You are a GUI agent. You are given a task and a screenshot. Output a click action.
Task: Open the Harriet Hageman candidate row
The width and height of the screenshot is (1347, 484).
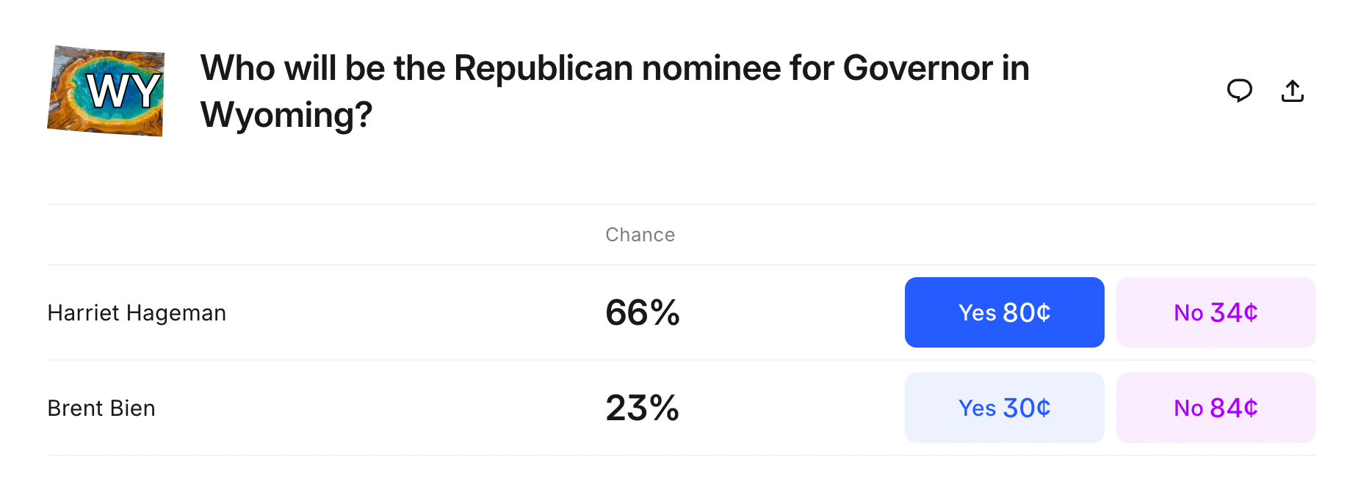coord(681,312)
